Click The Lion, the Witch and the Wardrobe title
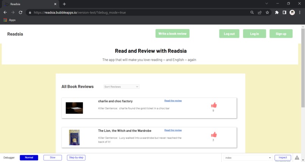 pos(124,131)
